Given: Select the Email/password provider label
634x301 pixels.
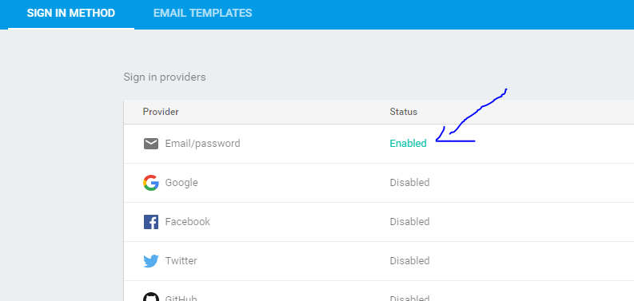Looking at the screenshot, I should coord(202,144).
